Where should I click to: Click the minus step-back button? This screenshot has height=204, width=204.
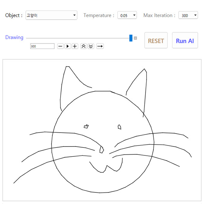click(61, 46)
